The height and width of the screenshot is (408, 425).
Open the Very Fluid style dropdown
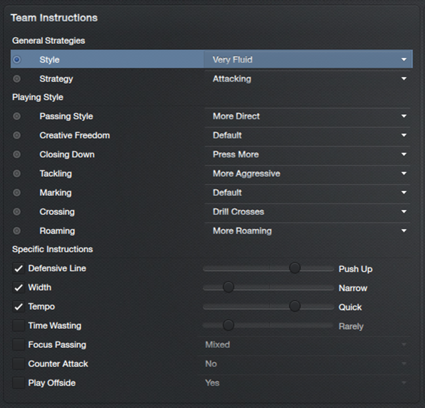[x=308, y=59]
